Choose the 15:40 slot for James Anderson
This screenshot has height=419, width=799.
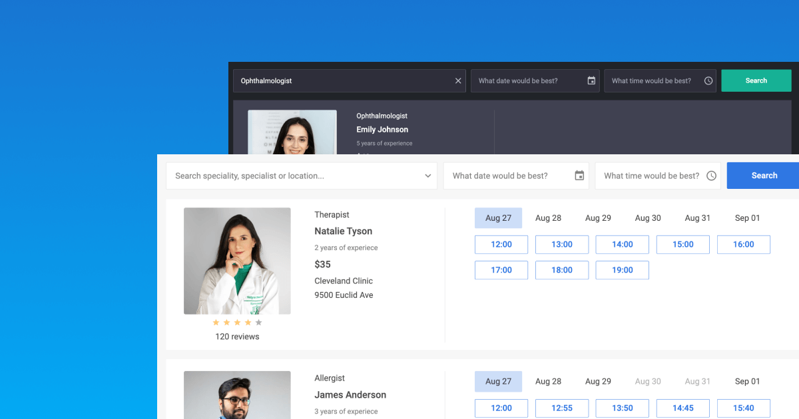pyautogui.click(x=743, y=408)
